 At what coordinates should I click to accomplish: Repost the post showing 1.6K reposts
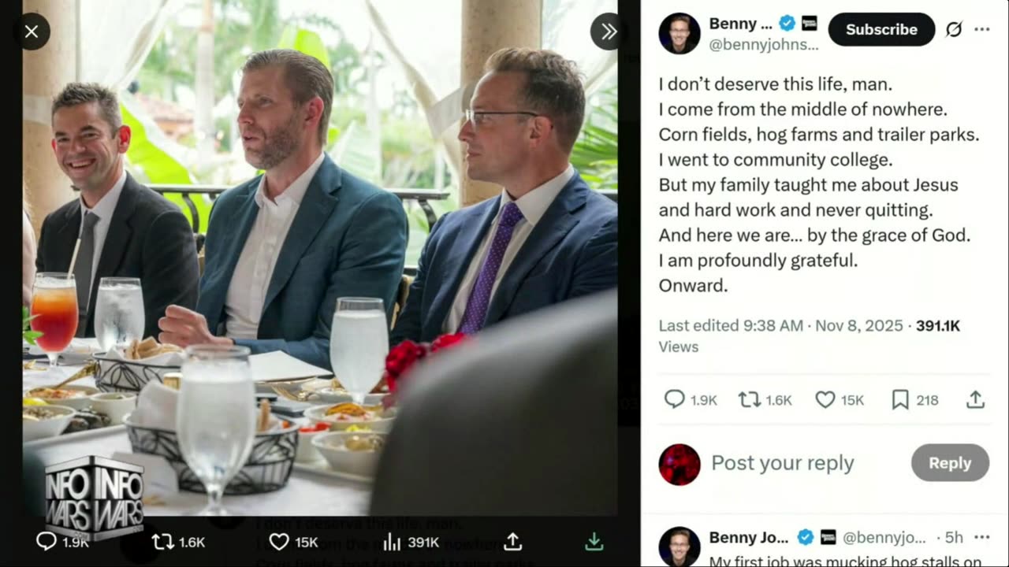(749, 400)
